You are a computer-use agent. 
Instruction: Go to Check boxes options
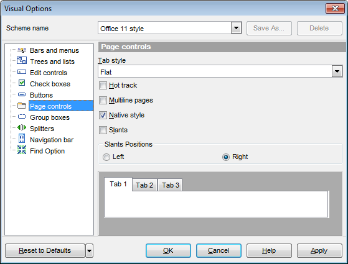[50, 84]
